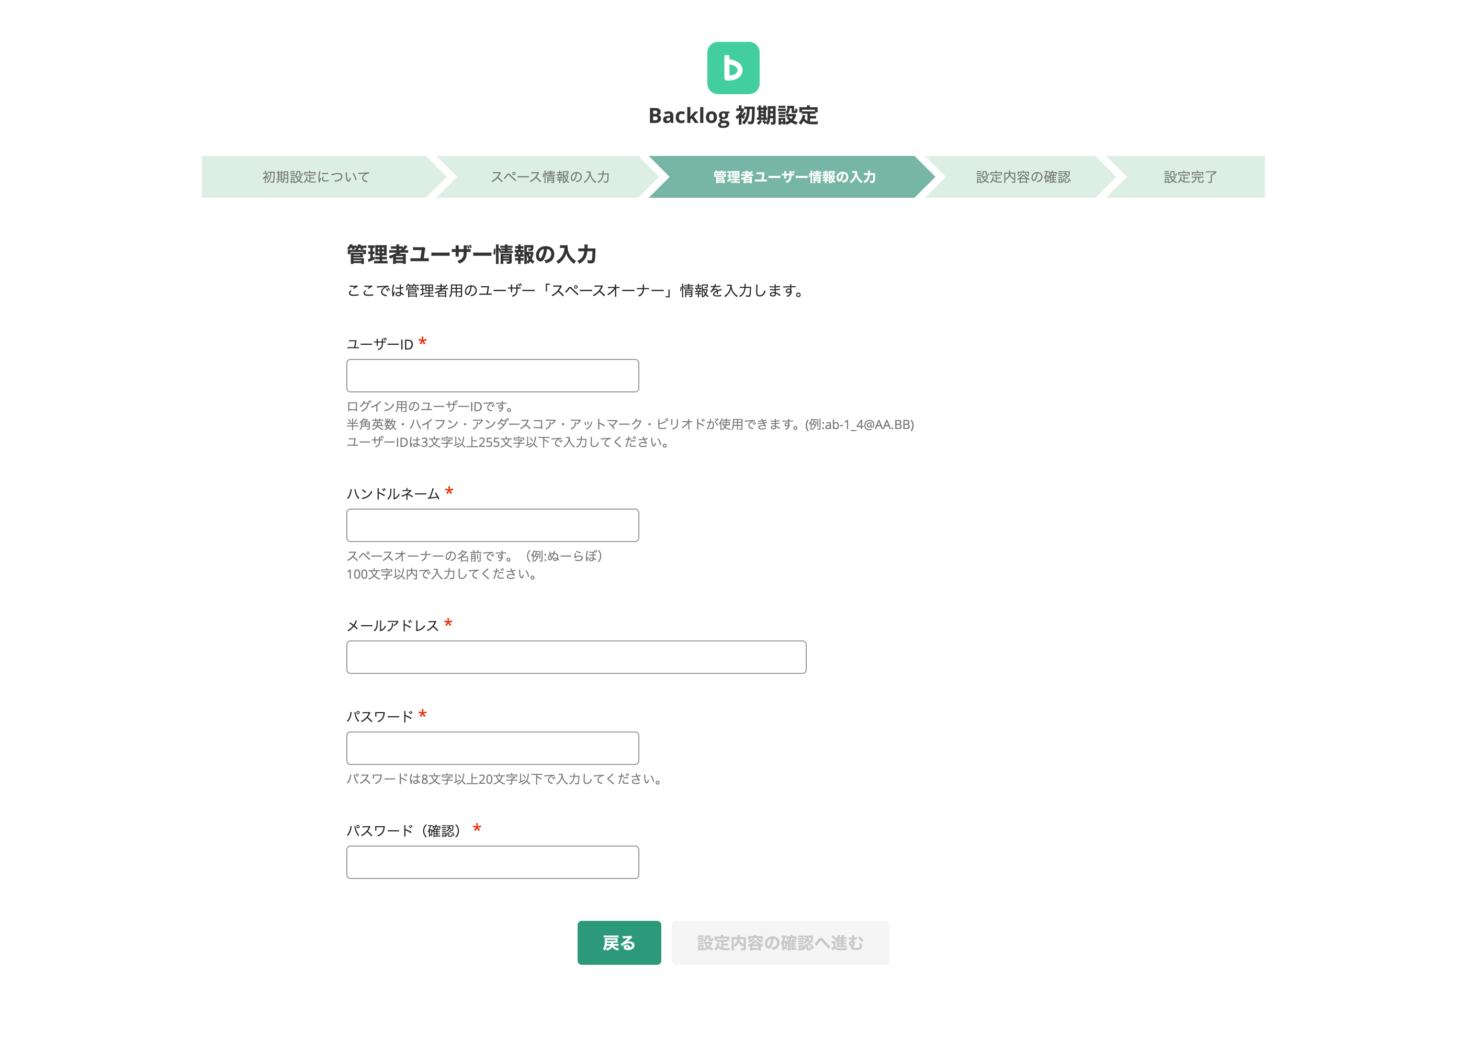This screenshot has height=1059, width=1467.
Task: Select the 設定内容の確認 step
Action: tap(1024, 177)
